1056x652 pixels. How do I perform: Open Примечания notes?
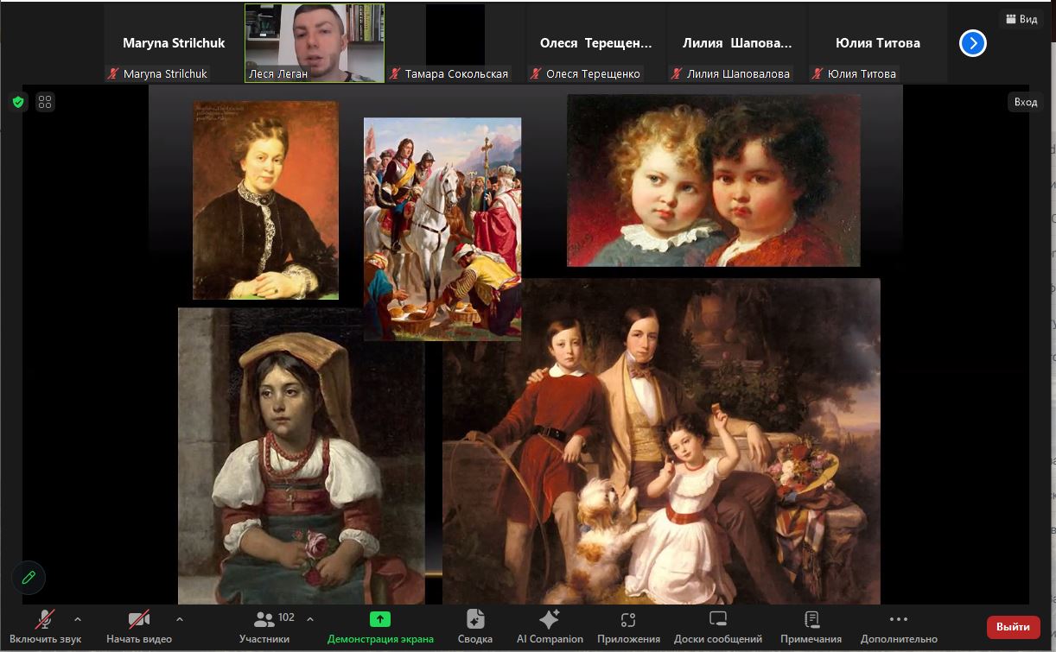pos(811,628)
